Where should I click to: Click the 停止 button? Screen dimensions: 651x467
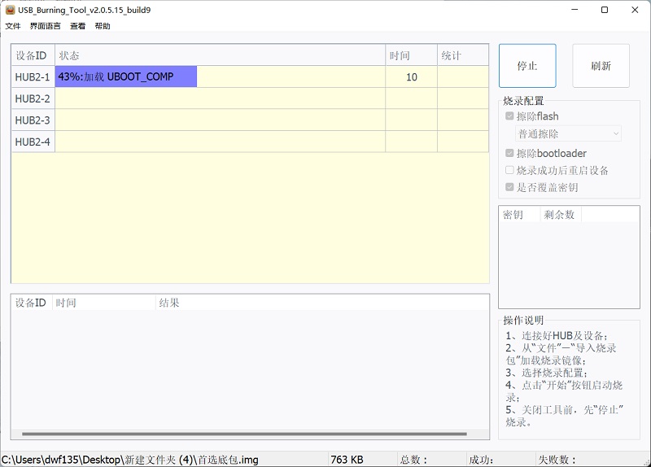(527, 66)
